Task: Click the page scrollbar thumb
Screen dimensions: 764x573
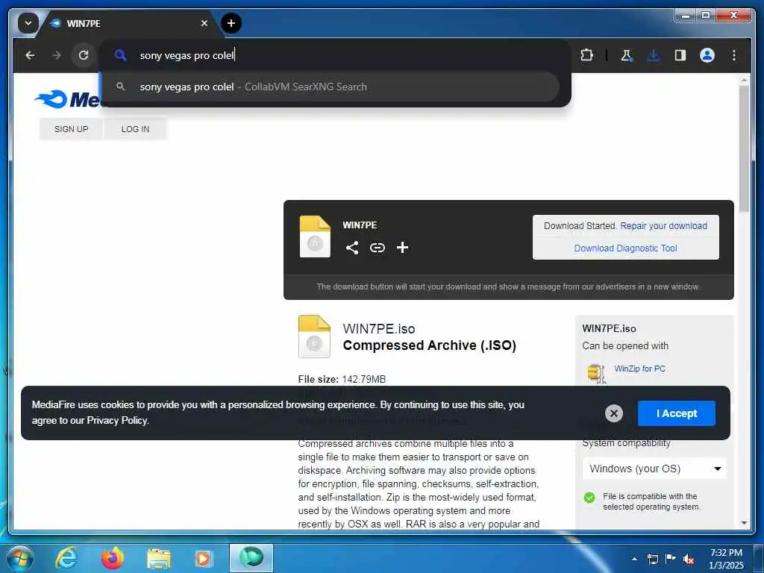Action: 744,149
